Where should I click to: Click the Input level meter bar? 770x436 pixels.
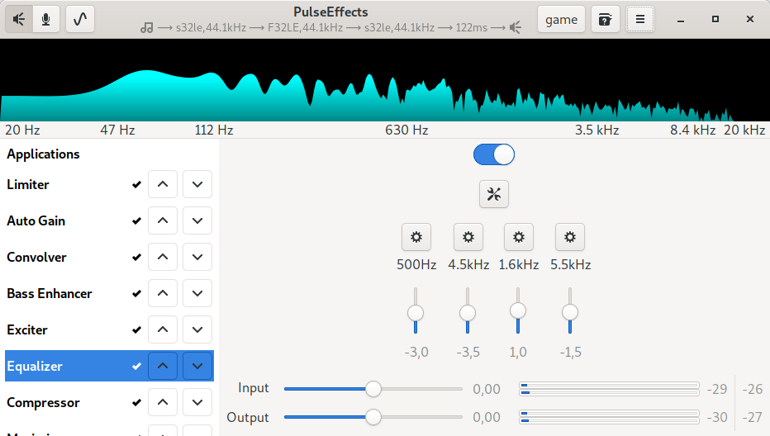pyautogui.click(x=610, y=389)
